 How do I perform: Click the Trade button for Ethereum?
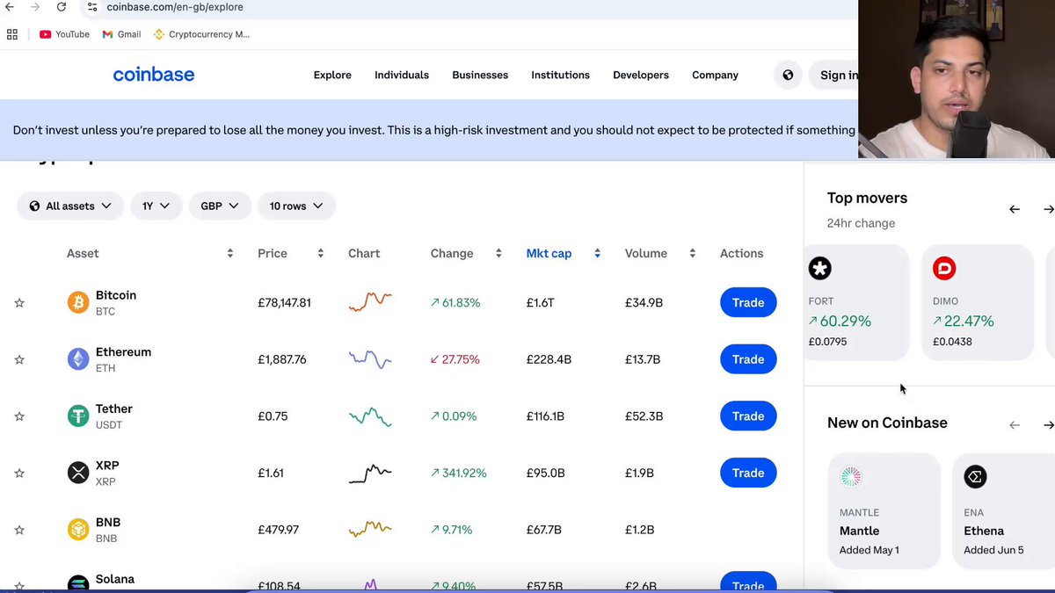click(748, 359)
